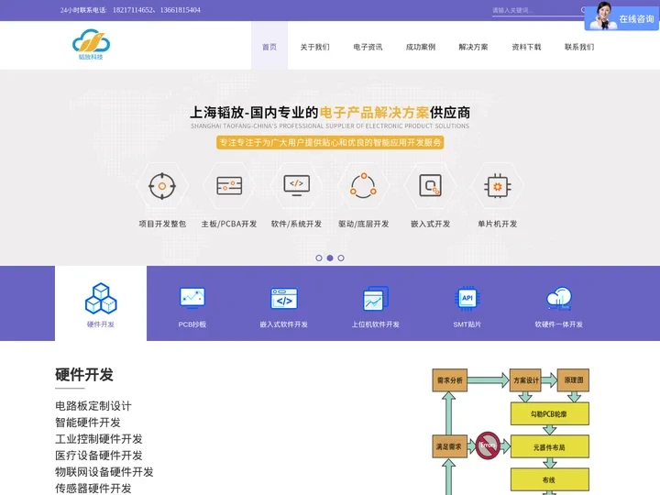Image resolution: width=660 pixels, height=495 pixels.
Task: Click the 嵌入式软件开发 code window icon
Action: click(x=284, y=299)
